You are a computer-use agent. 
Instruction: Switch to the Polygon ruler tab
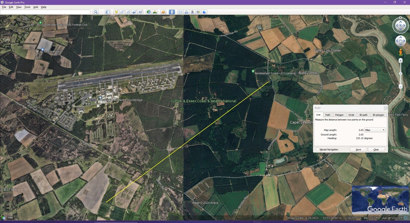(339, 115)
